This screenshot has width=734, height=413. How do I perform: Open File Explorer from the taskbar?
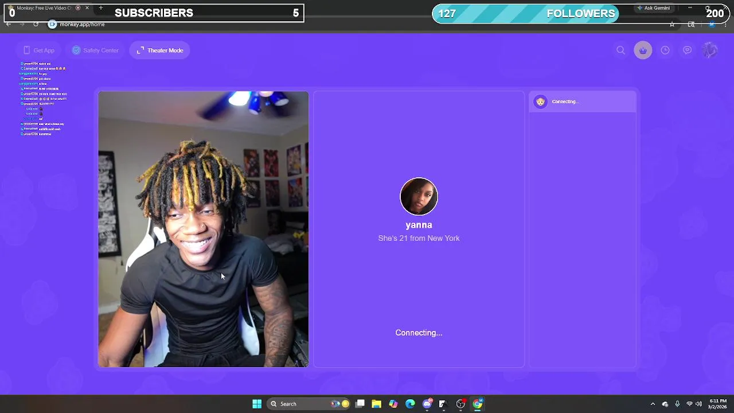[377, 404]
